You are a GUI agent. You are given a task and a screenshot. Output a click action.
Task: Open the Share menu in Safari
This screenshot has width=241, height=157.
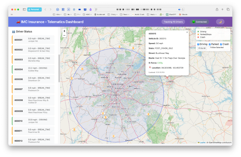(x=217, y=9)
